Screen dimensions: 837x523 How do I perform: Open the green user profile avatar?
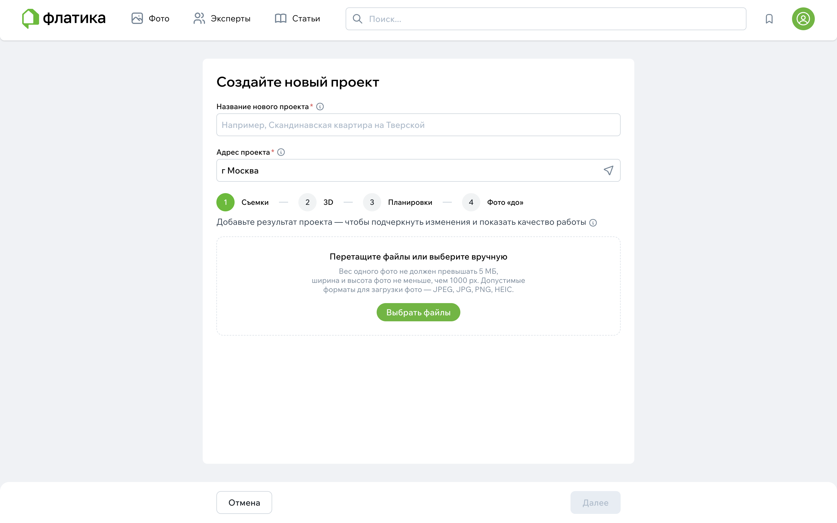pos(803,19)
